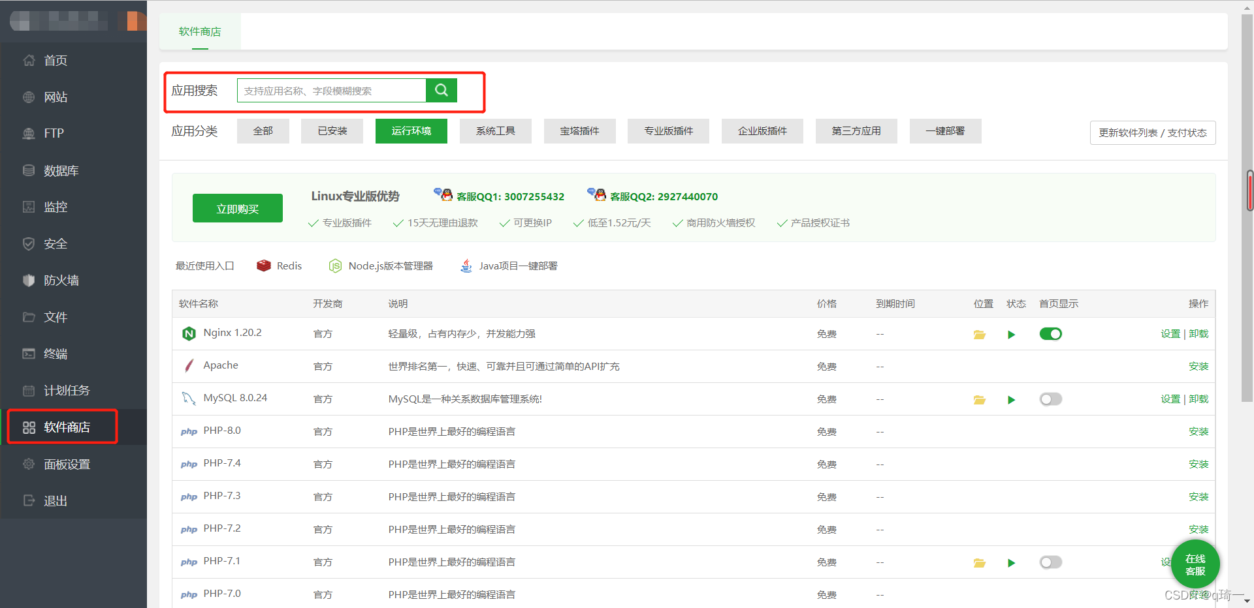Image resolution: width=1254 pixels, height=608 pixels.
Task: Click the Apache feather icon
Action: pos(189,366)
